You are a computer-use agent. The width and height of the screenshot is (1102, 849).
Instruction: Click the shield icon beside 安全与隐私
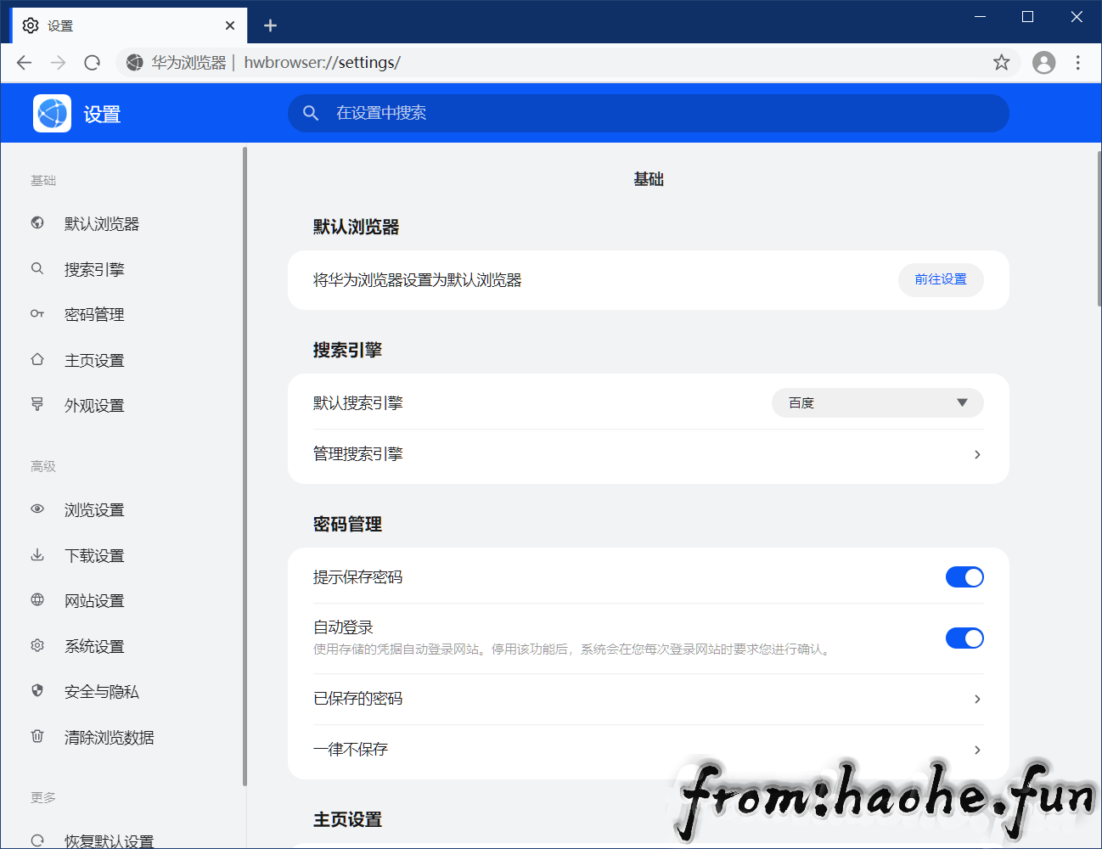click(x=37, y=690)
